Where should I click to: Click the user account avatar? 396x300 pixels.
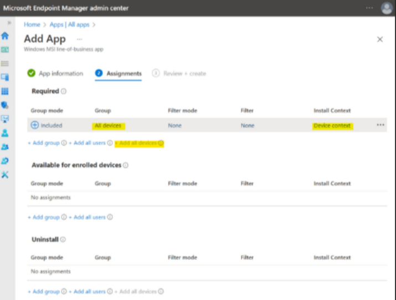click(x=386, y=8)
